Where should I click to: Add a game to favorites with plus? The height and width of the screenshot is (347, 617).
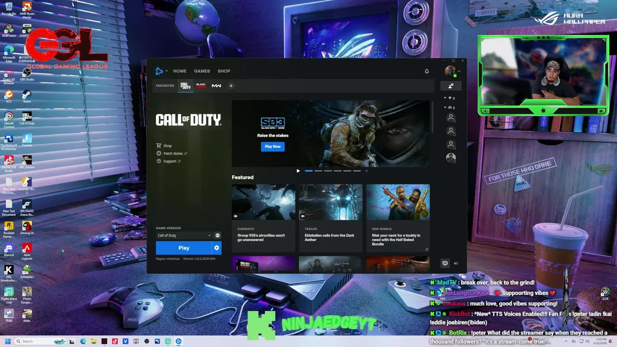click(x=231, y=86)
